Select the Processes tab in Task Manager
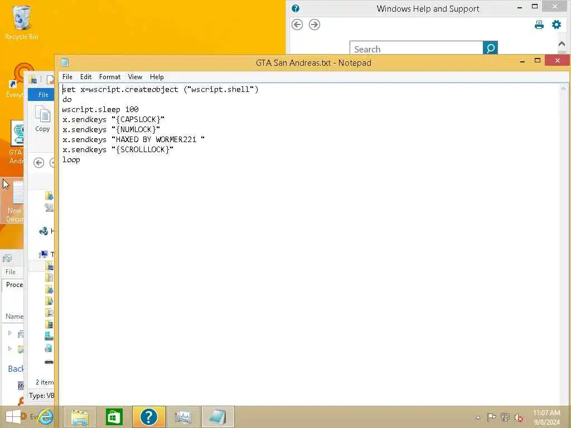571x428 pixels. 14,285
